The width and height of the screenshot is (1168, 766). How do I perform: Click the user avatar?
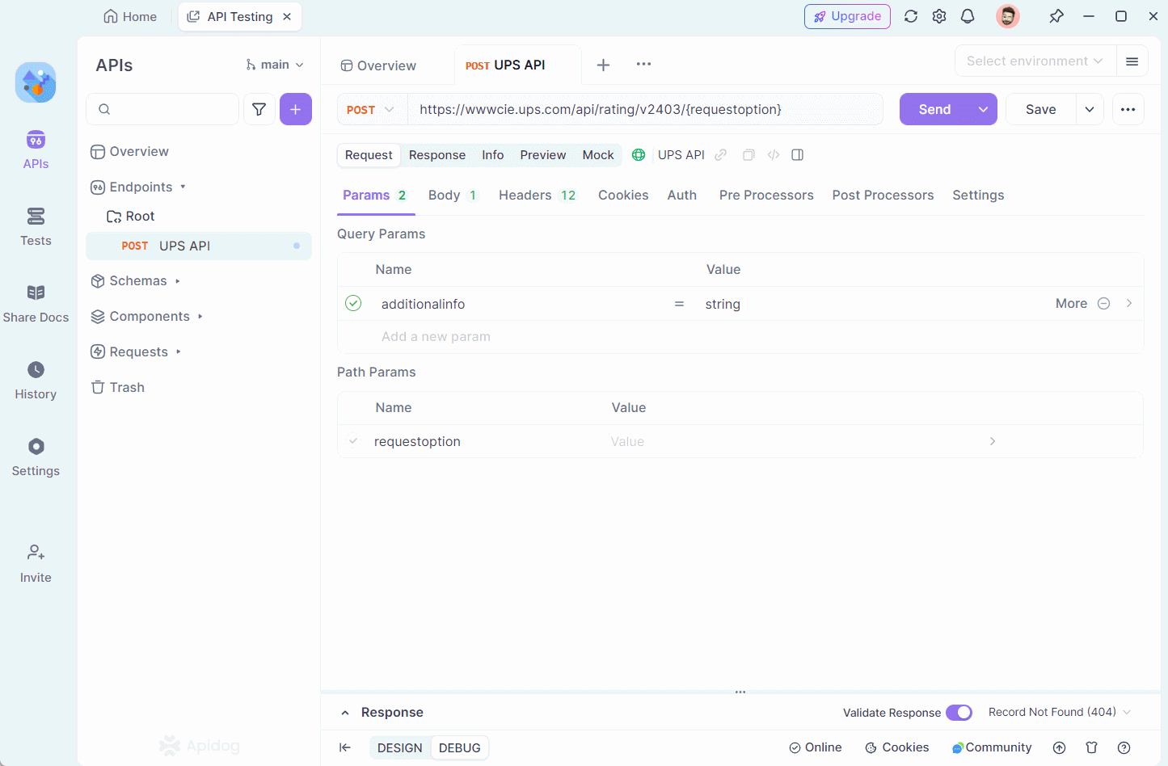point(1007,16)
